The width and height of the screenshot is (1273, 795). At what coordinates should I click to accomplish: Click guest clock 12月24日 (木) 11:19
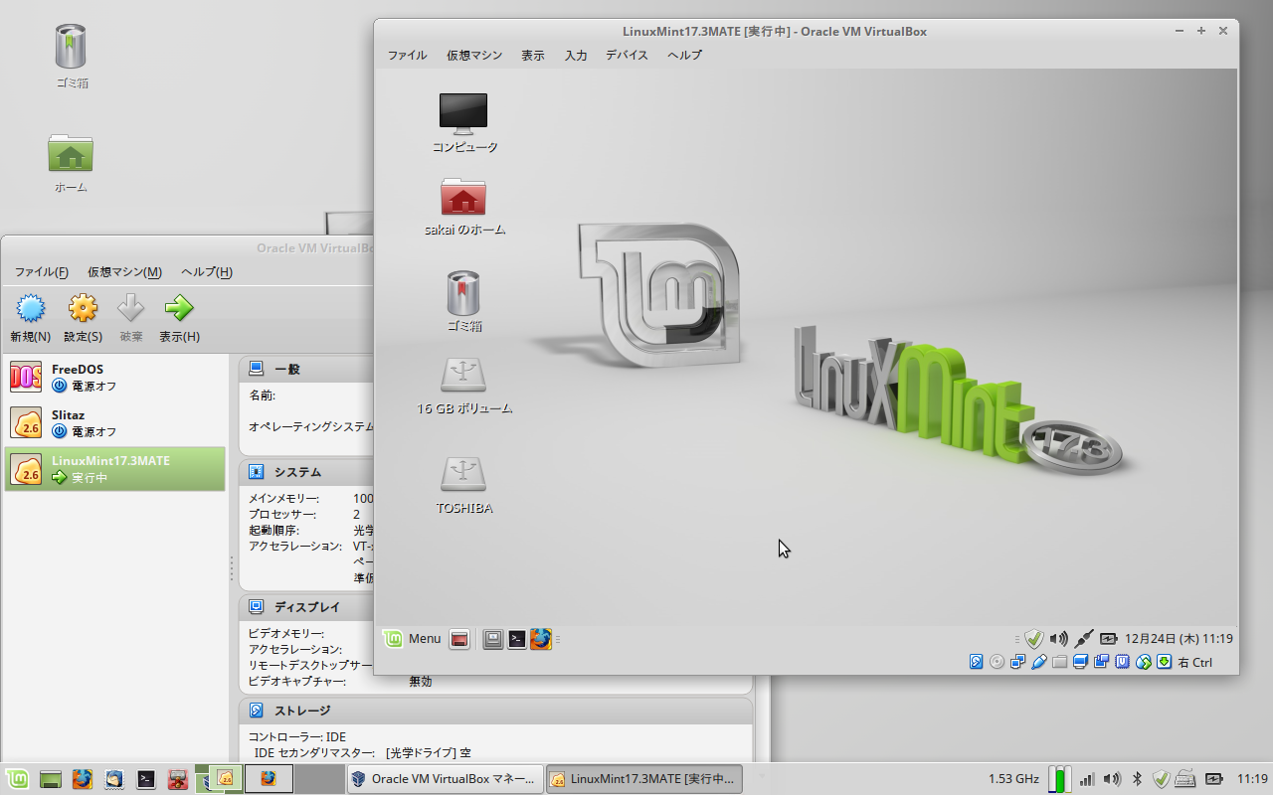pyautogui.click(x=1179, y=639)
